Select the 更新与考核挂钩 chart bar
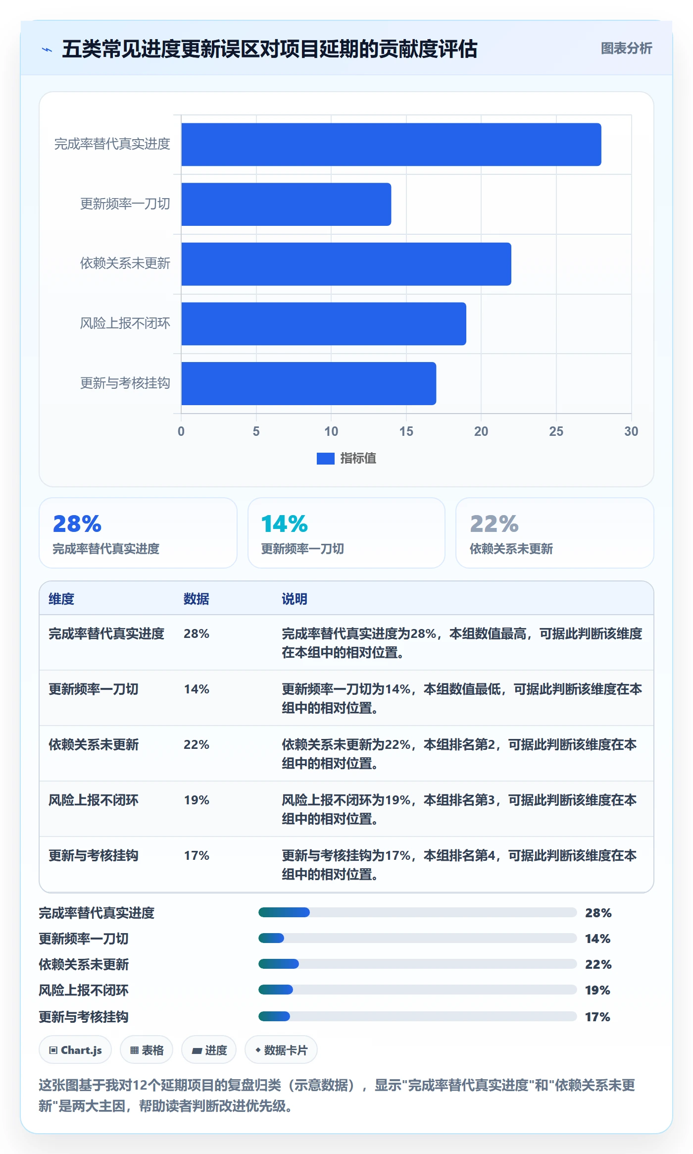 [x=308, y=383]
